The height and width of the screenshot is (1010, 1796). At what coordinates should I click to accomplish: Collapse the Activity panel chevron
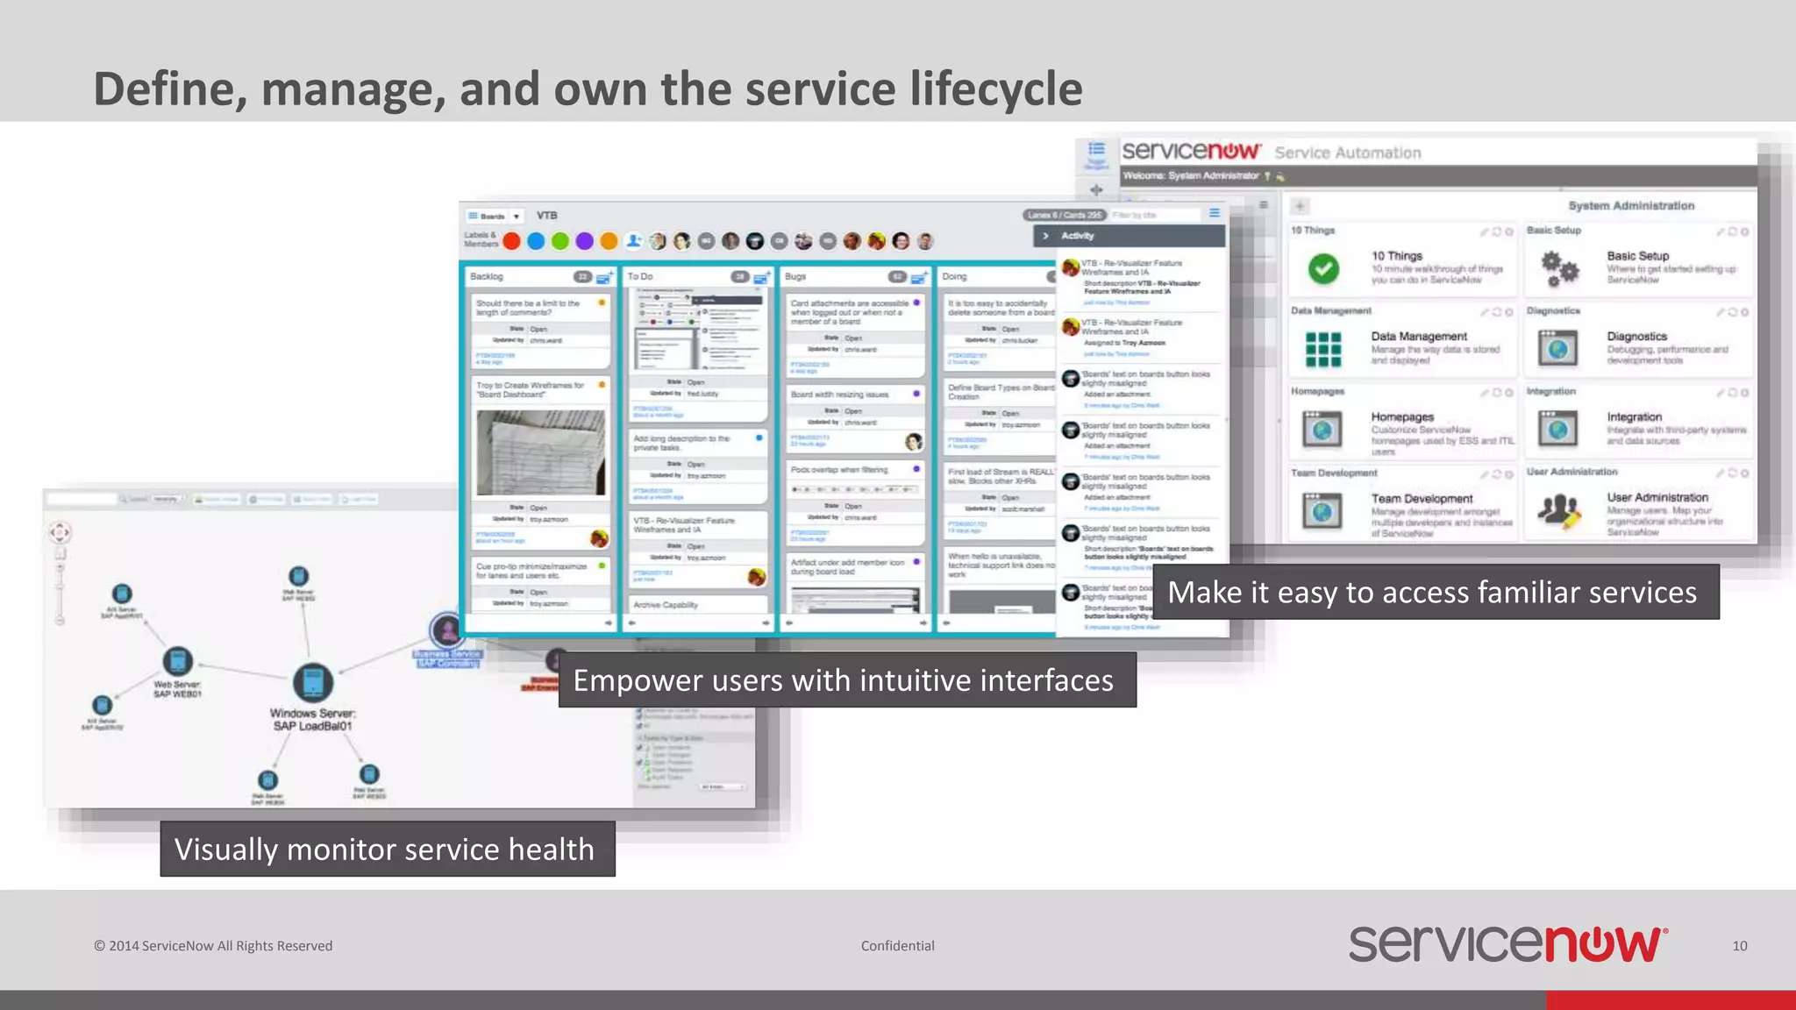[1045, 236]
